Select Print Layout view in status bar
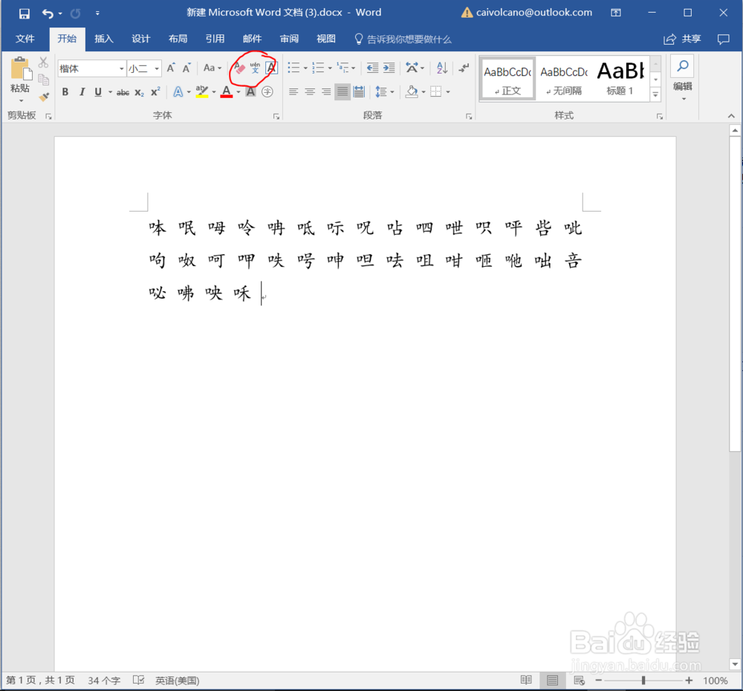This screenshot has height=691, width=743. [x=553, y=681]
